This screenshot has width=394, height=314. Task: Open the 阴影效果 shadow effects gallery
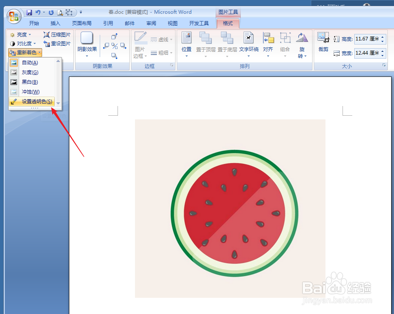pyautogui.click(x=87, y=45)
